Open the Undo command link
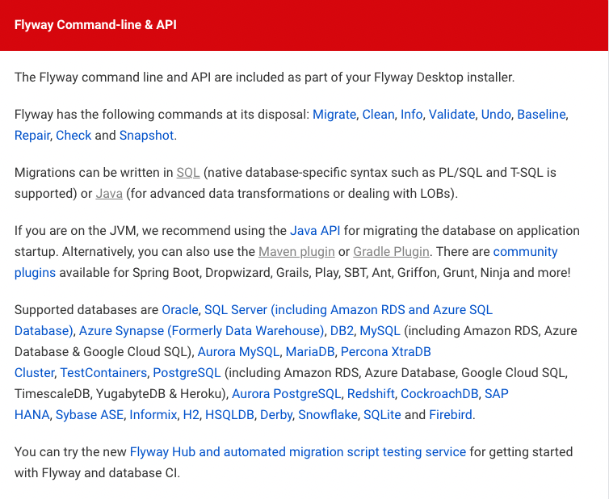Image resolution: width=609 pixels, height=499 pixels. [x=496, y=115]
